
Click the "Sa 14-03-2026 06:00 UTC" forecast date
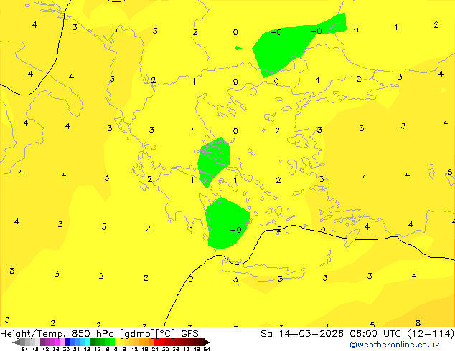[332, 334]
